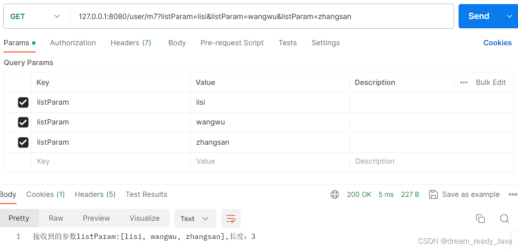Uncheck the listParam lisi row checkbox
Viewport: 518px width, 249px height.
tap(23, 102)
